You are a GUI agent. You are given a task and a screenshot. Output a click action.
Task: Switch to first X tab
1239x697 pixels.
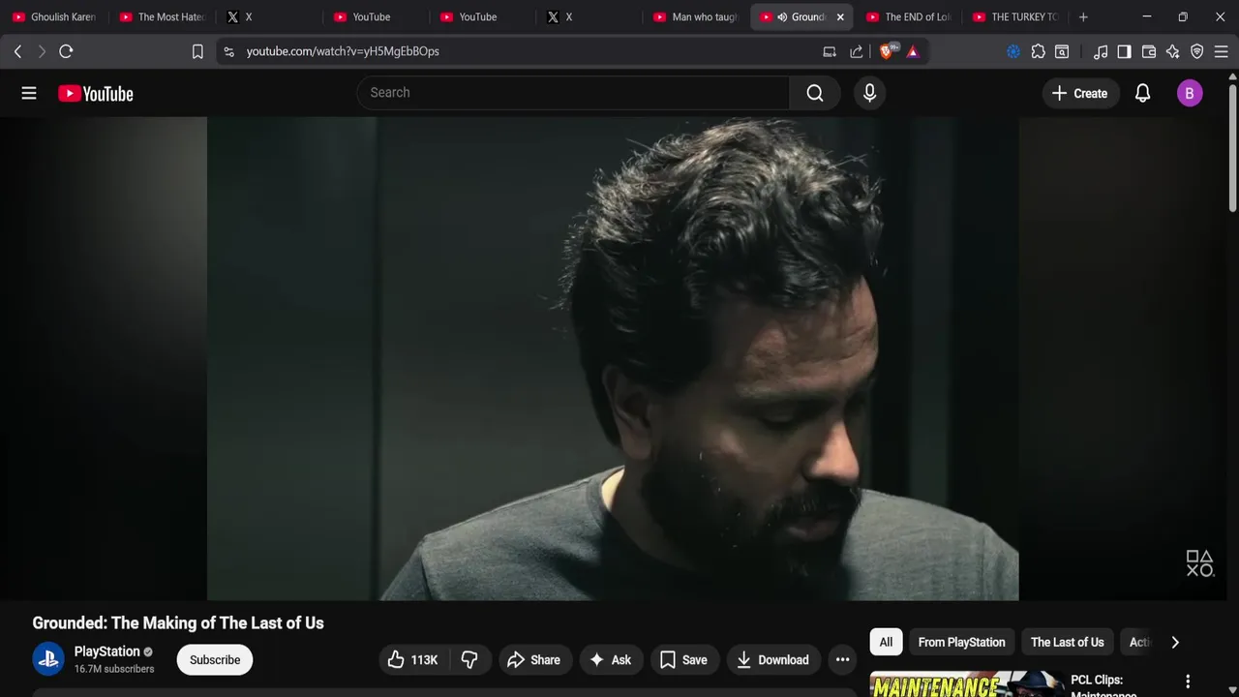[x=267, y=17]
